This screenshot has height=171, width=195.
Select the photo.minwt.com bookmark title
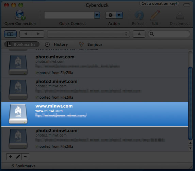tap(55, 57)
